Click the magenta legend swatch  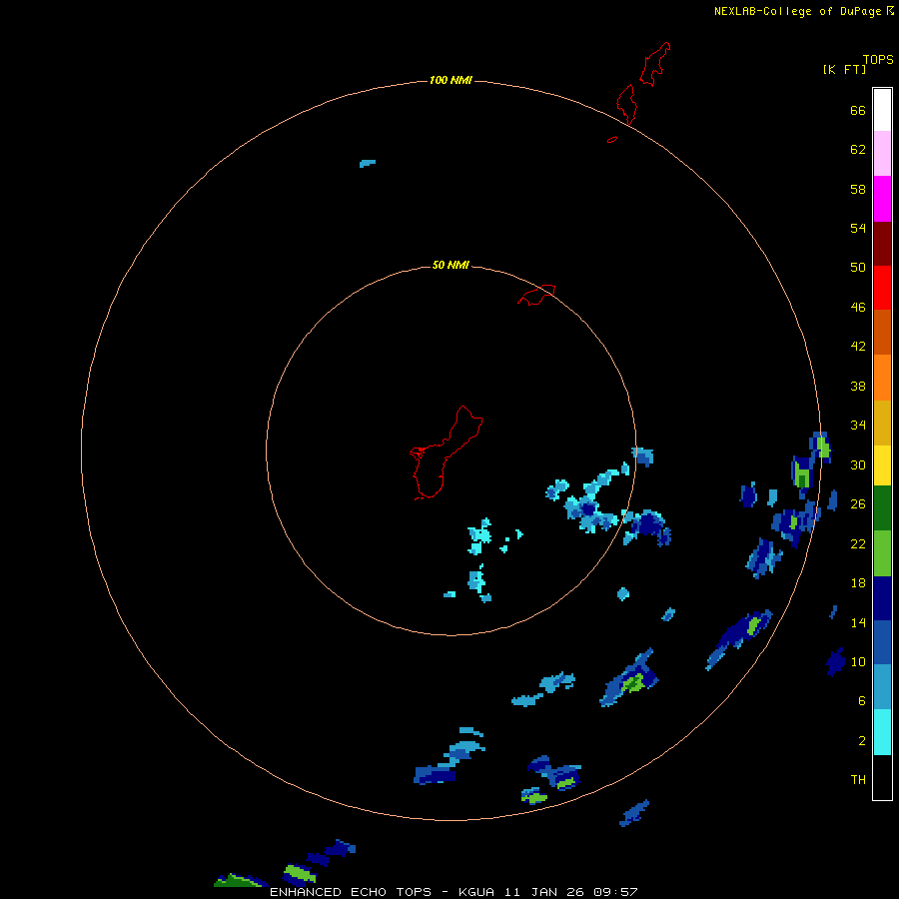point(882,199)
